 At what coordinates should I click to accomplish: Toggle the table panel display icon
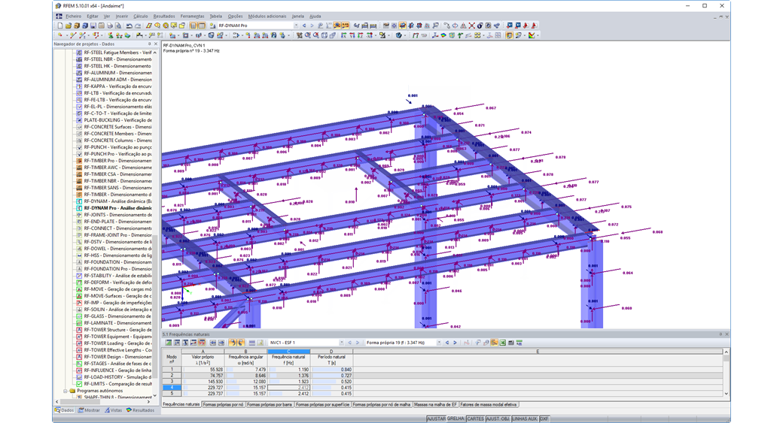(201, 26)
